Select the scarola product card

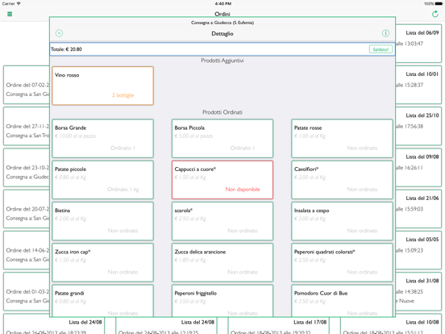point(222,221)
